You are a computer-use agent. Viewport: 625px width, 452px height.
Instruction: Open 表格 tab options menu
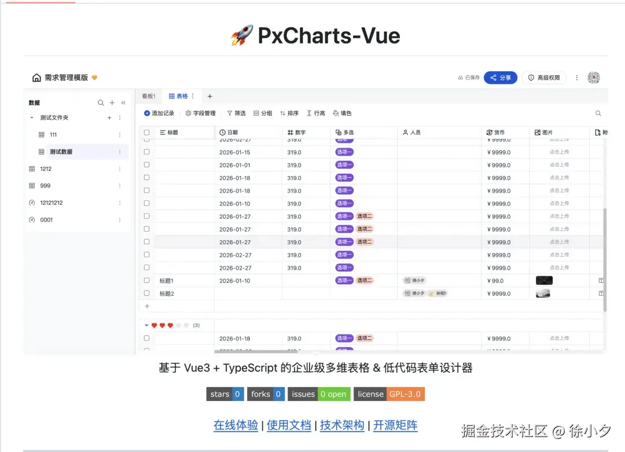click(193, 96)
